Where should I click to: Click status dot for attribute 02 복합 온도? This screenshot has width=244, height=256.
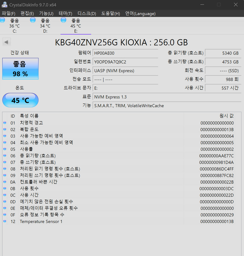5,129
